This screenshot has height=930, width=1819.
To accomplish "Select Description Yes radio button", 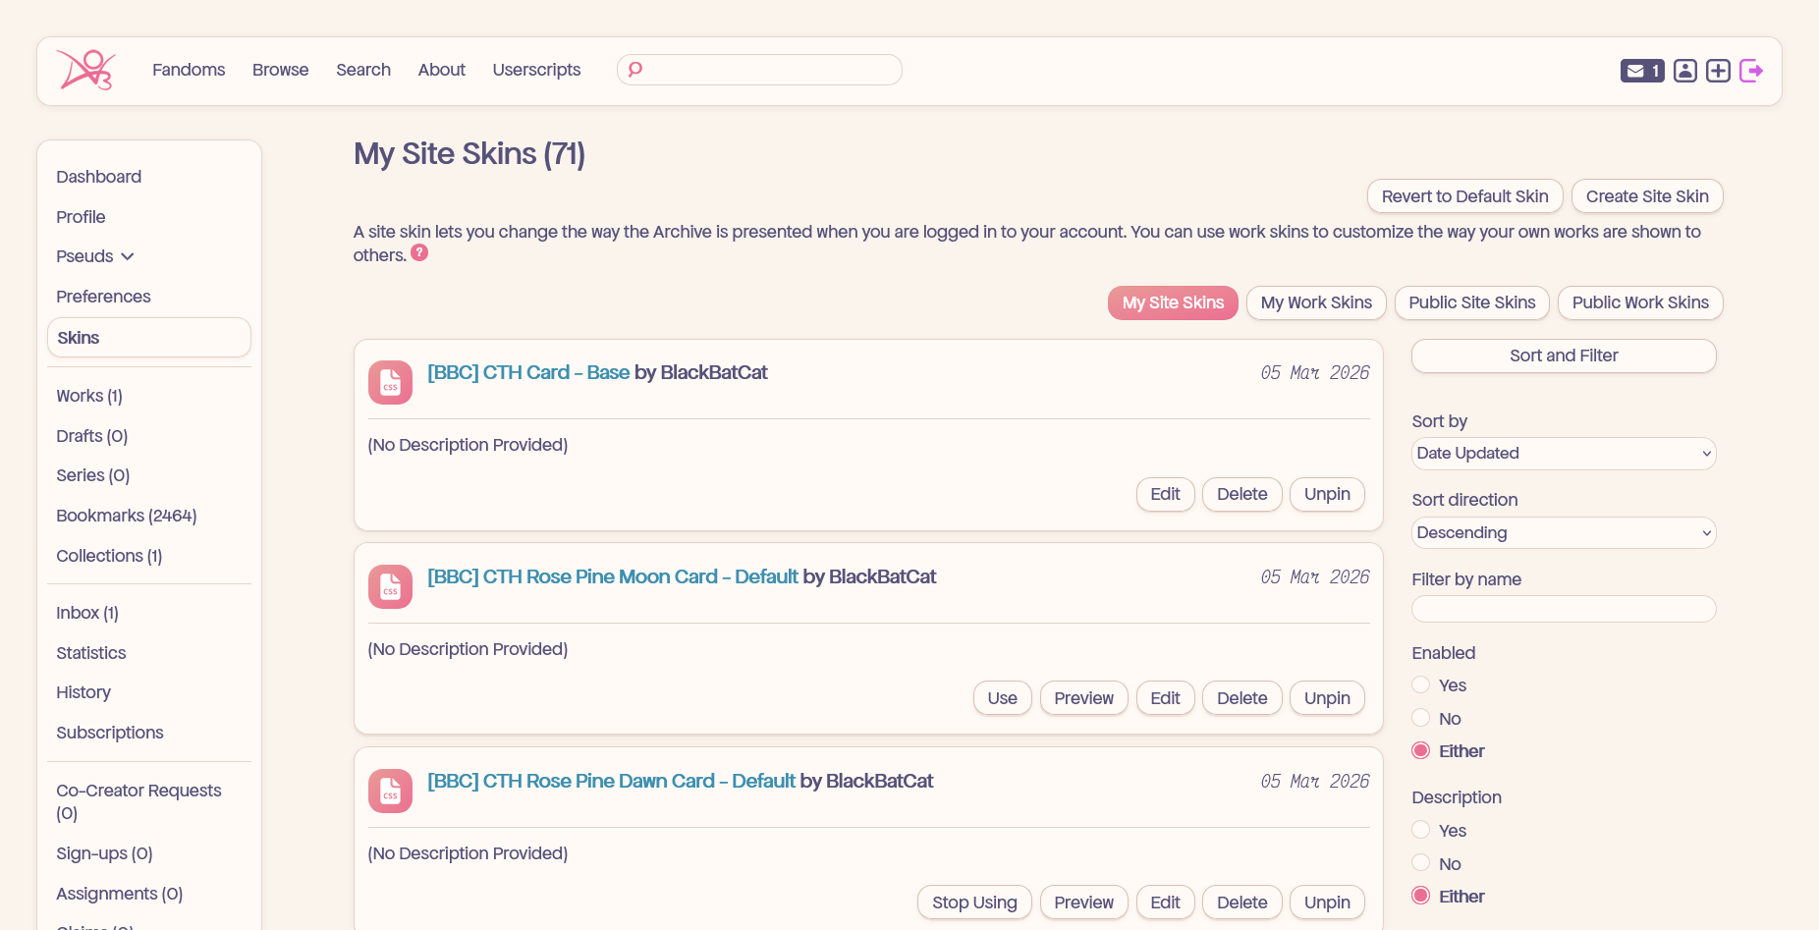I will (1420, 830).
